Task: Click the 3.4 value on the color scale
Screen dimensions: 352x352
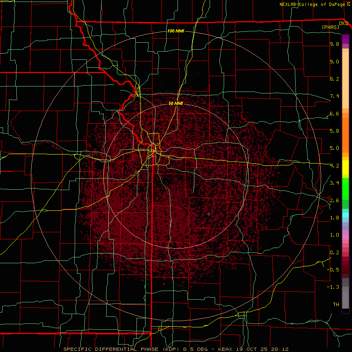Action: pos(334,183)
